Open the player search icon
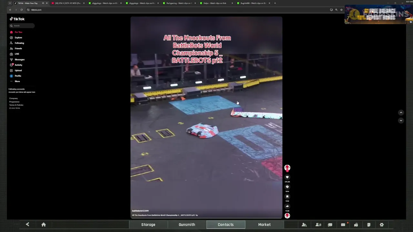This screenshot has height=232, width=413. [x=304, y=225]
